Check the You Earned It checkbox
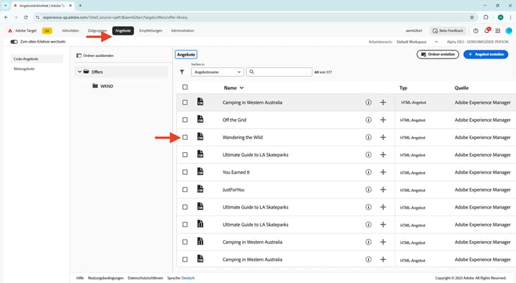The height and width of the screenshot is (283, 516). point(185,172)
